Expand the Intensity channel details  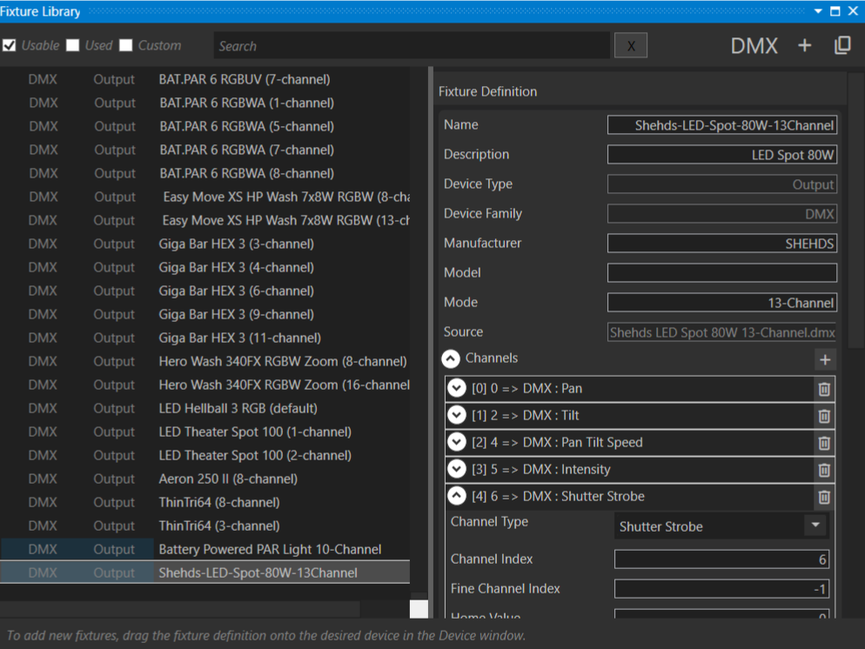(457, 469)
